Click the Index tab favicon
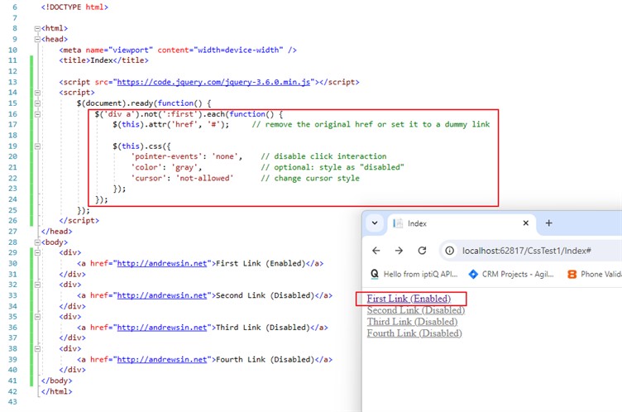This screenshot has width=622, height=412. tap(398, 223)
